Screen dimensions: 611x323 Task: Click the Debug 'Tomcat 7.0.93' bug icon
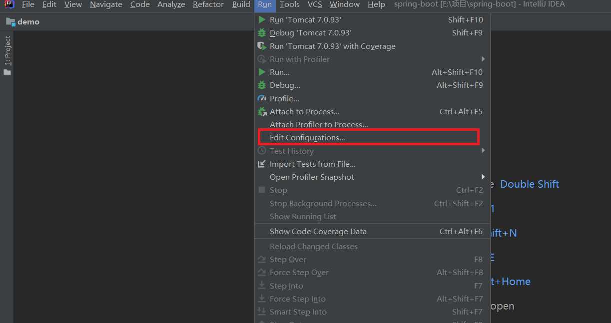pyautogui.click(x=262, y=33)
